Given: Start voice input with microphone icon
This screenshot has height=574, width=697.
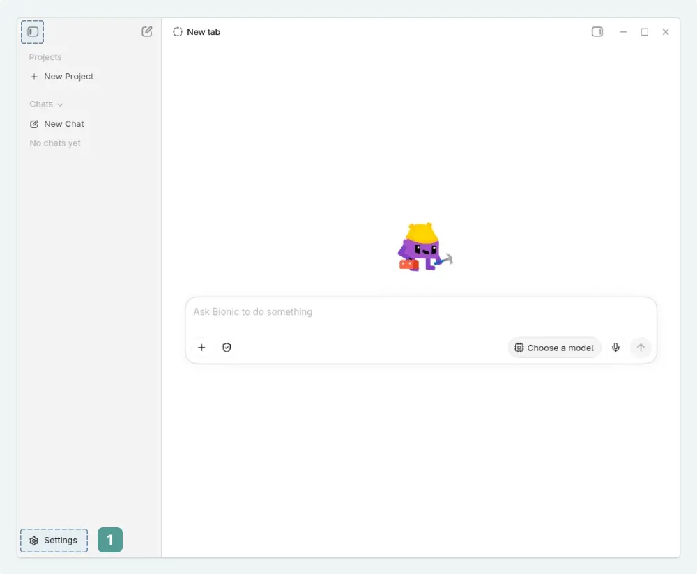Looking at the screenshot, I should pyautogui.click(x=615, y=348).
